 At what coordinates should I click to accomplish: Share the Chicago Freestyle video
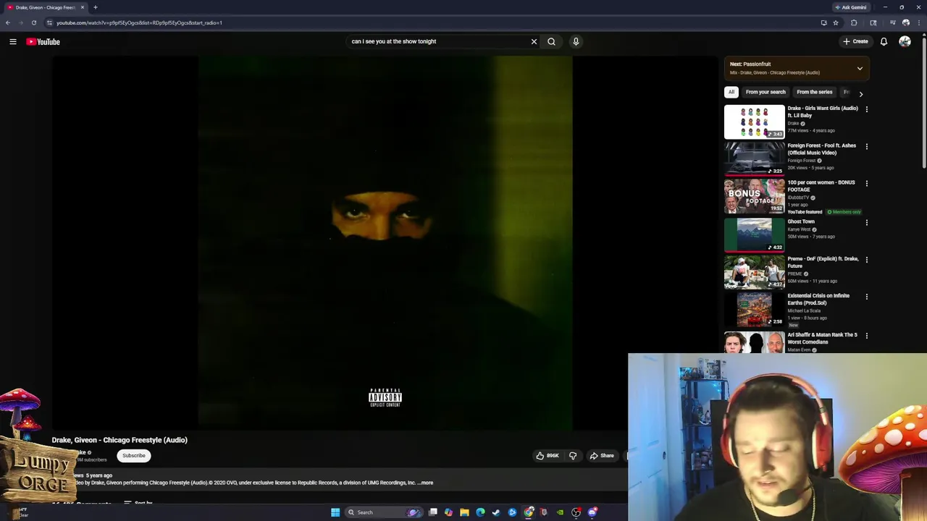pyautogui.click(x=602, y=456)
